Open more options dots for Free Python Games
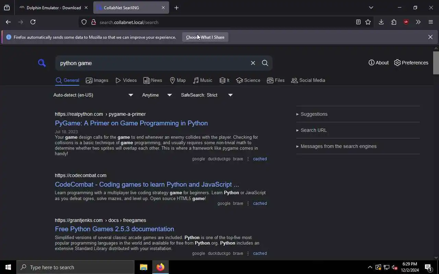The image size is (439, 274). pos(248,253)
